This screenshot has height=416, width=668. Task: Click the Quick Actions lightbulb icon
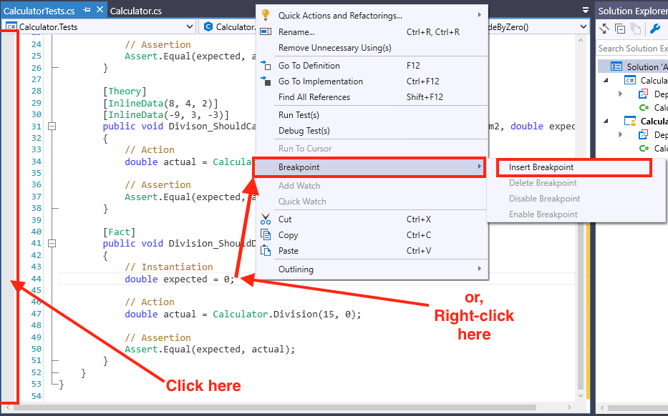click(x=266, y=15)
